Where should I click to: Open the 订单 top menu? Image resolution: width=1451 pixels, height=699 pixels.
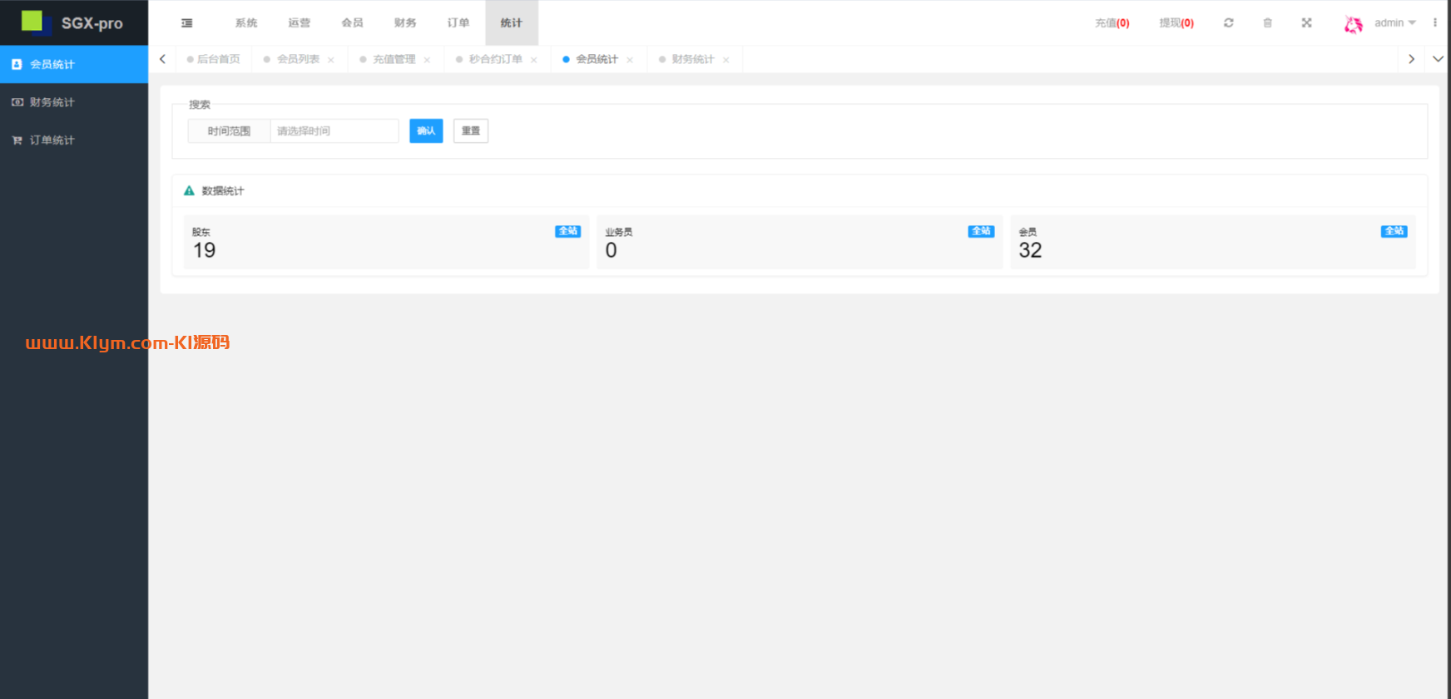(458, 23)
